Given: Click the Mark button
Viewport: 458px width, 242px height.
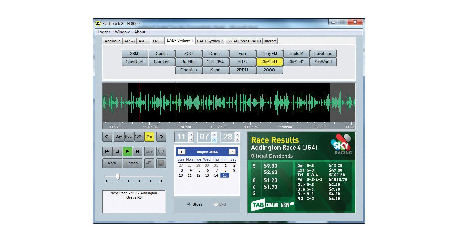Looking at the screenshot, I should point(112,163).
